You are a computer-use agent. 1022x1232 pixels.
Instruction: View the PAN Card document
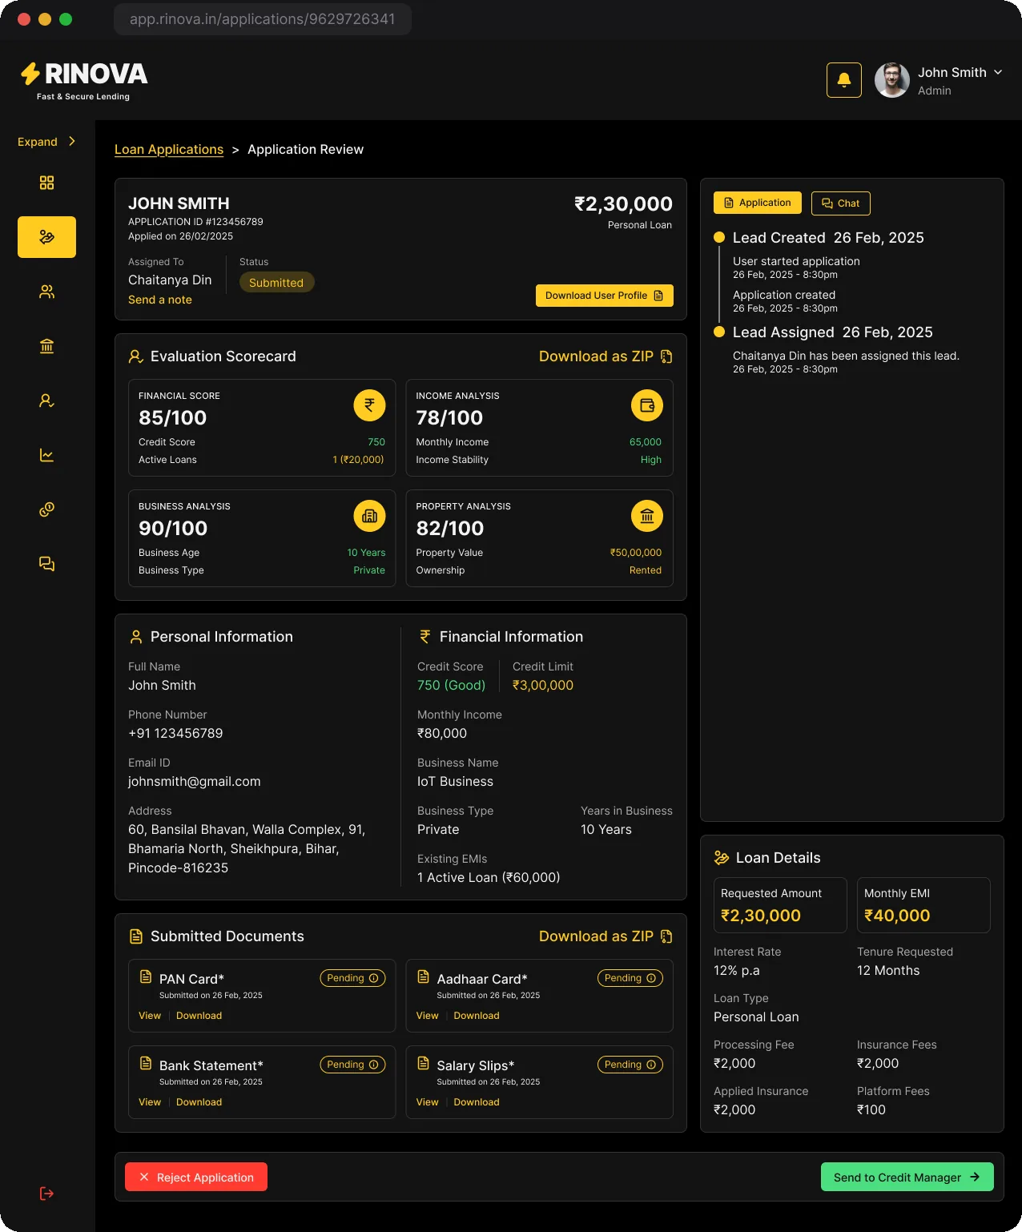click(x=150, y=1016)
